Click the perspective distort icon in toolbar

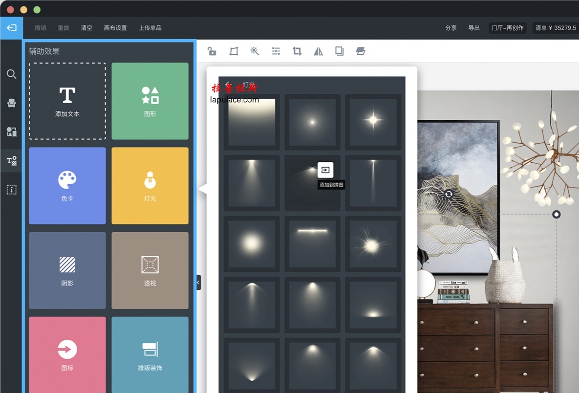coord(234,51)
